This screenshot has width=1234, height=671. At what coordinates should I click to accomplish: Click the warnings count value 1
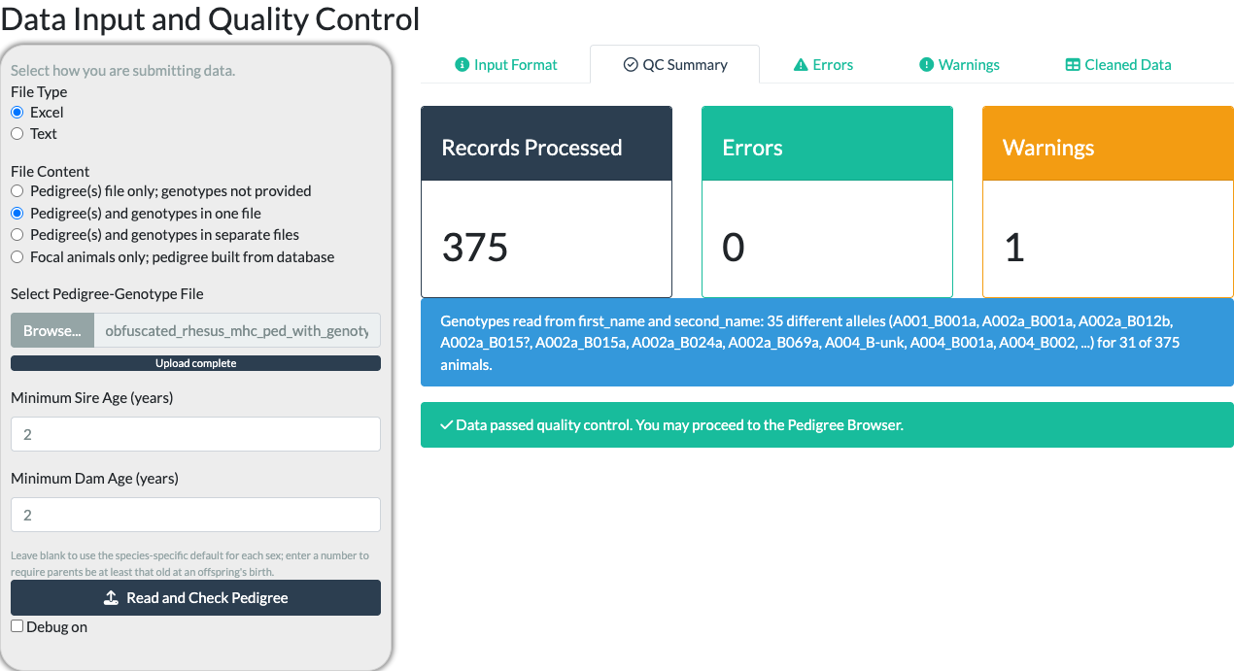[x=1014, y=248]
